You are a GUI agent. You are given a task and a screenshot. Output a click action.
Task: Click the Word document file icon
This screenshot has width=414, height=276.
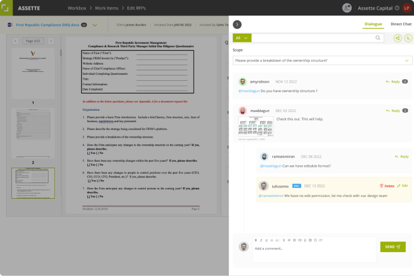pos(10,25)
